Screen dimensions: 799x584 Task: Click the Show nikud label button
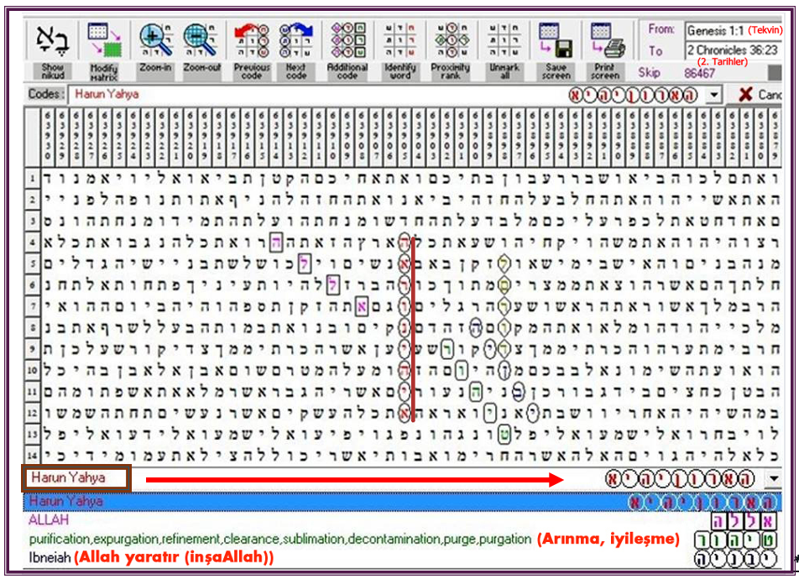click(53, 71)
